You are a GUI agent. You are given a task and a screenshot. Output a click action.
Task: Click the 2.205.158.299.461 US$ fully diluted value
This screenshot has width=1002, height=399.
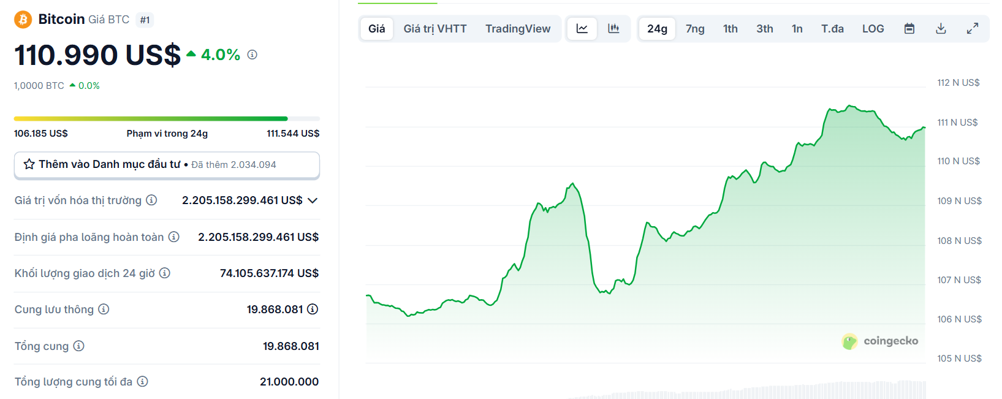click(x=258, y=237)
